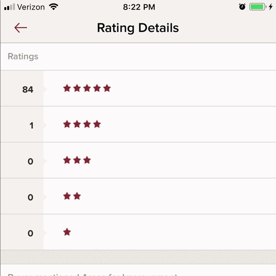The width and height of the screenshot is (276, 276).
Task: Tap the Ratings section header
Action: [23, 57]
